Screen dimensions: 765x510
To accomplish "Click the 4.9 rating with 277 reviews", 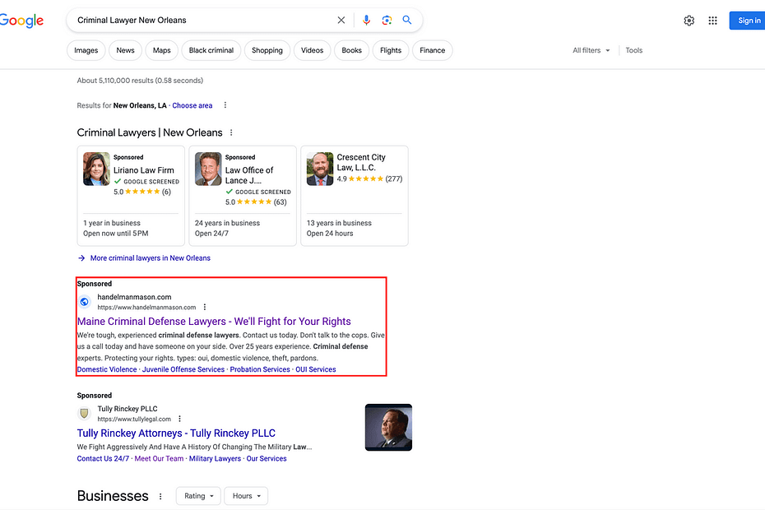I will click(x=369, y=179).
